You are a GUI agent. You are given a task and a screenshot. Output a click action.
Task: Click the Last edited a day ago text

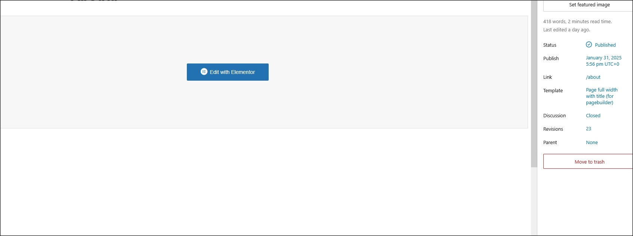coord(566,30)
